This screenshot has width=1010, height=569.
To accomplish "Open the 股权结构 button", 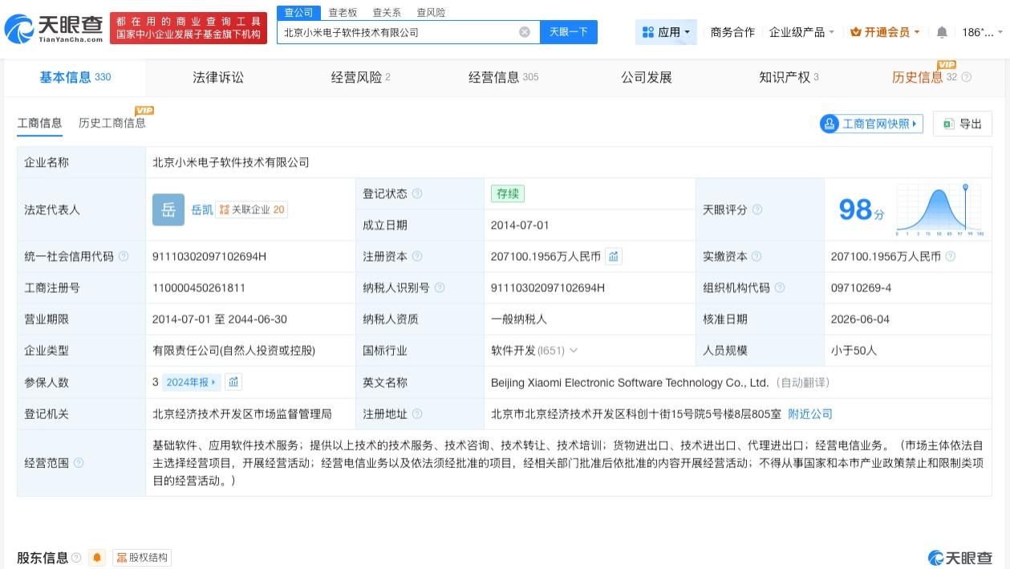I will 143,558.
